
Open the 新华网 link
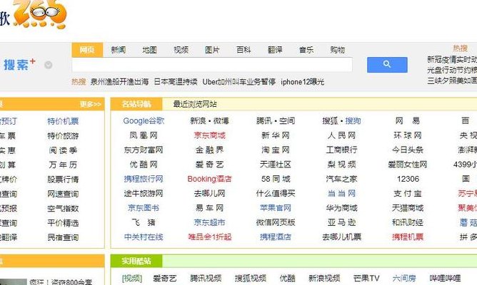point(276,135)
